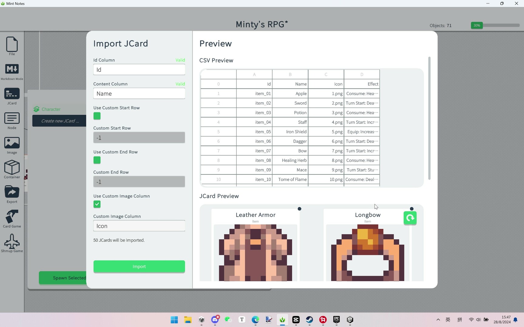This screenshot has width=524, height=327.
Task: Launch the Shmup Game tool
Action: (x=12, y=243)
